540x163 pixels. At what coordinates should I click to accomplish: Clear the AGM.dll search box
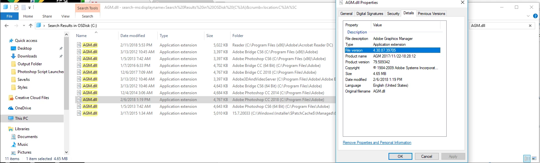530,26
